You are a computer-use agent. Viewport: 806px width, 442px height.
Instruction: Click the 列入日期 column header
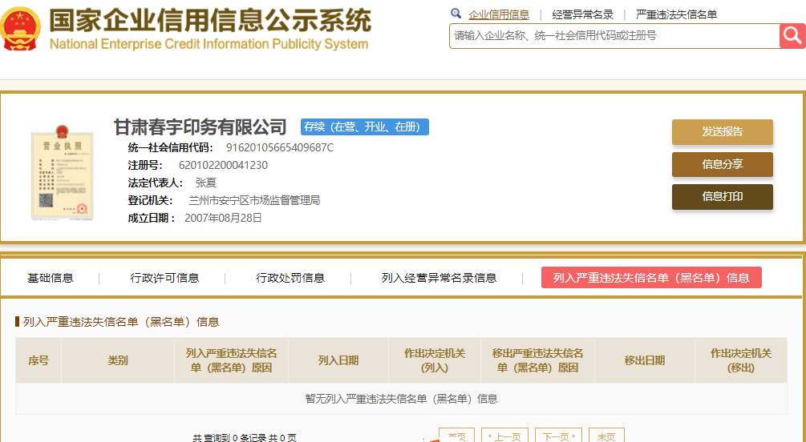click(338, 360)
